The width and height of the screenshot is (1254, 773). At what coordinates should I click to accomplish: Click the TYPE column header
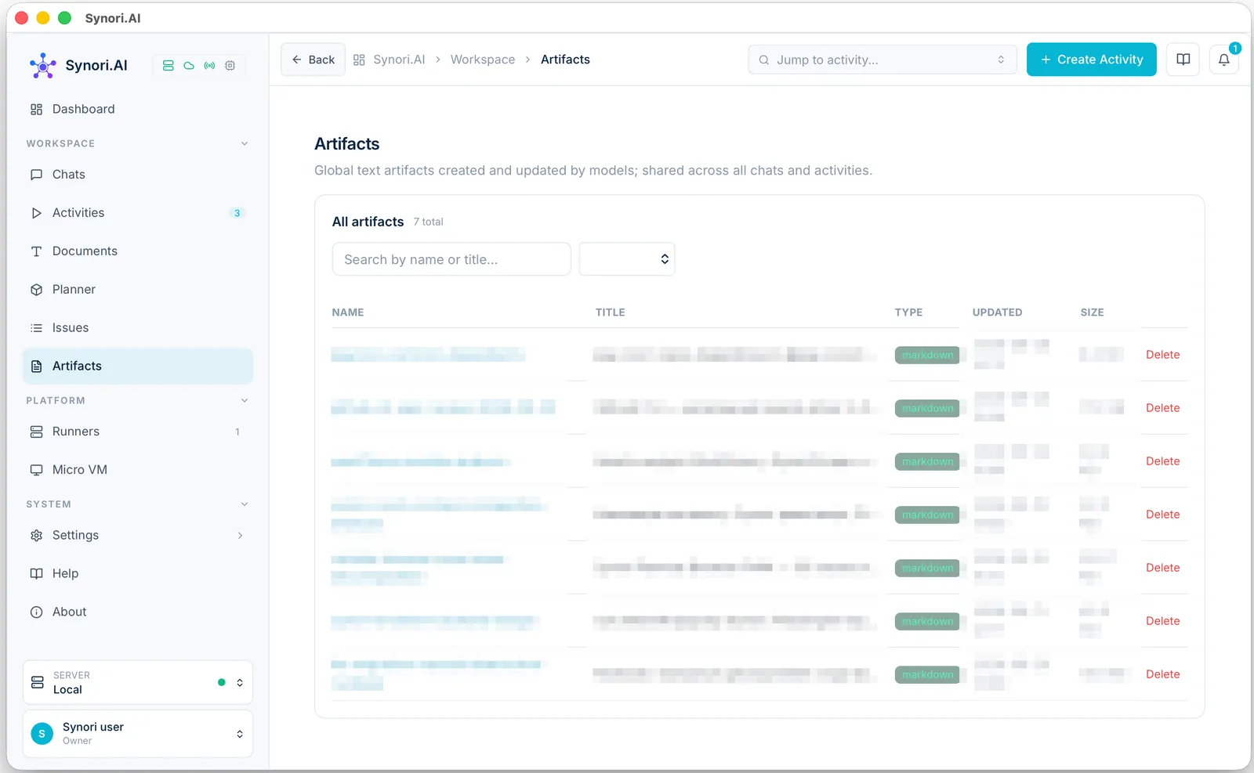click(909, 312)
